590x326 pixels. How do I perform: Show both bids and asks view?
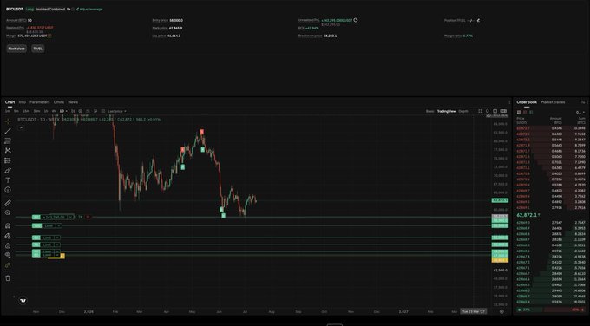[519, 112]
